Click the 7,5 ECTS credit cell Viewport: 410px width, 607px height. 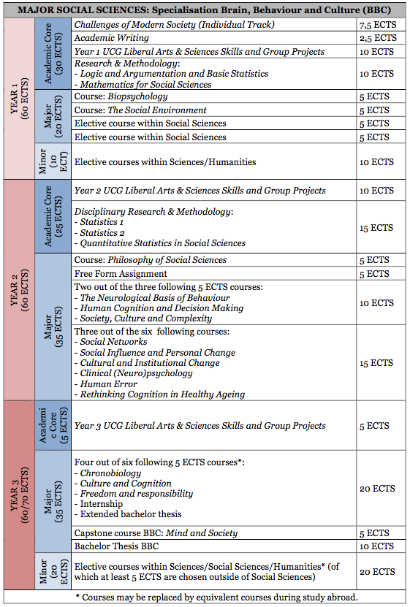[x=378, y=25]
